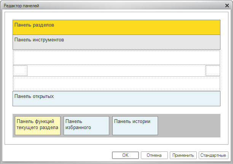This screenshot has height=164, width=233.
Task: Restore defaults with the Стандартные button
Action: click(x=213, y=155)
